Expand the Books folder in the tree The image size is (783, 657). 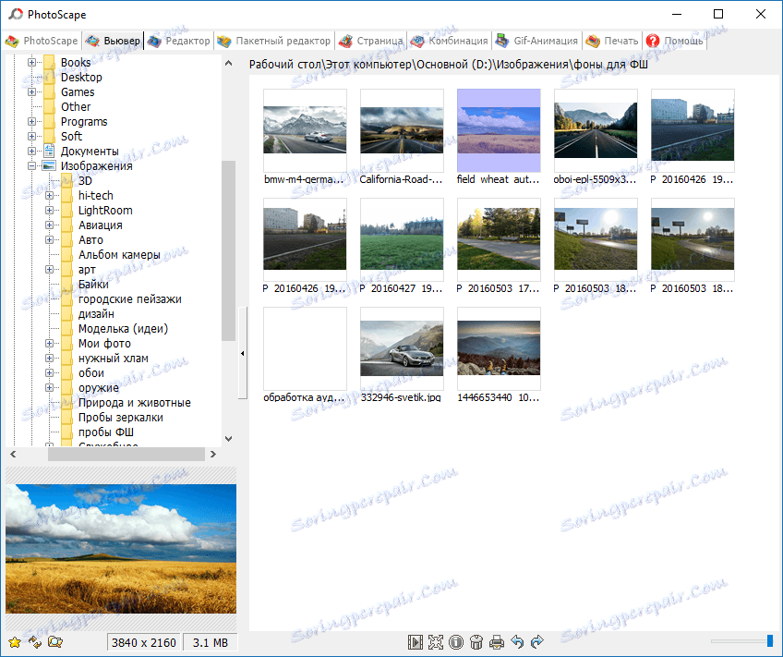pyautogui.click(x=33, y=62)
